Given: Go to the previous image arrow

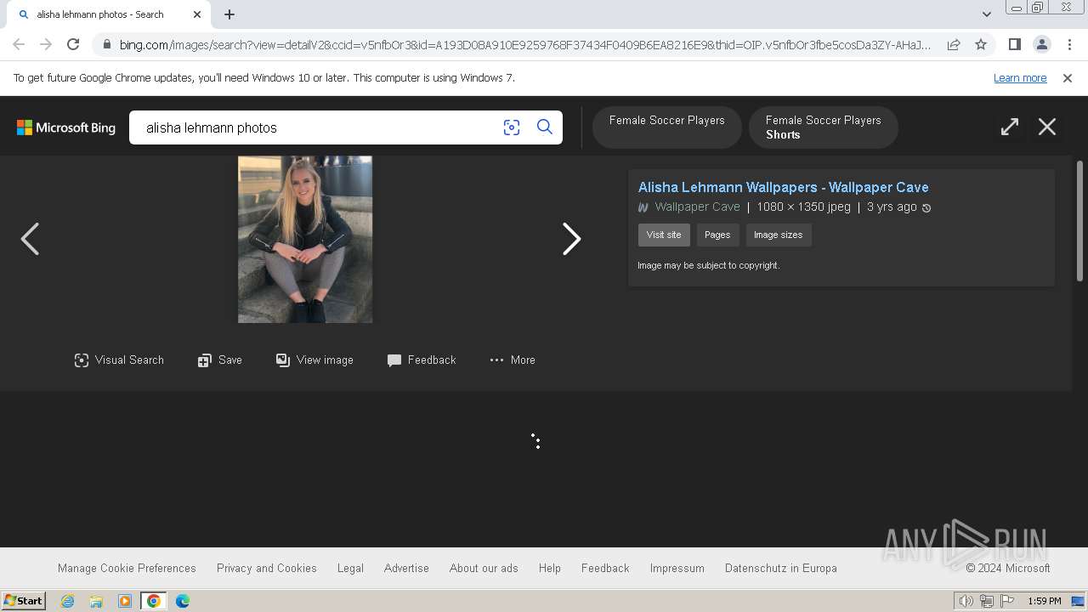Looking at the screenshot, I should tap(30, 239).
